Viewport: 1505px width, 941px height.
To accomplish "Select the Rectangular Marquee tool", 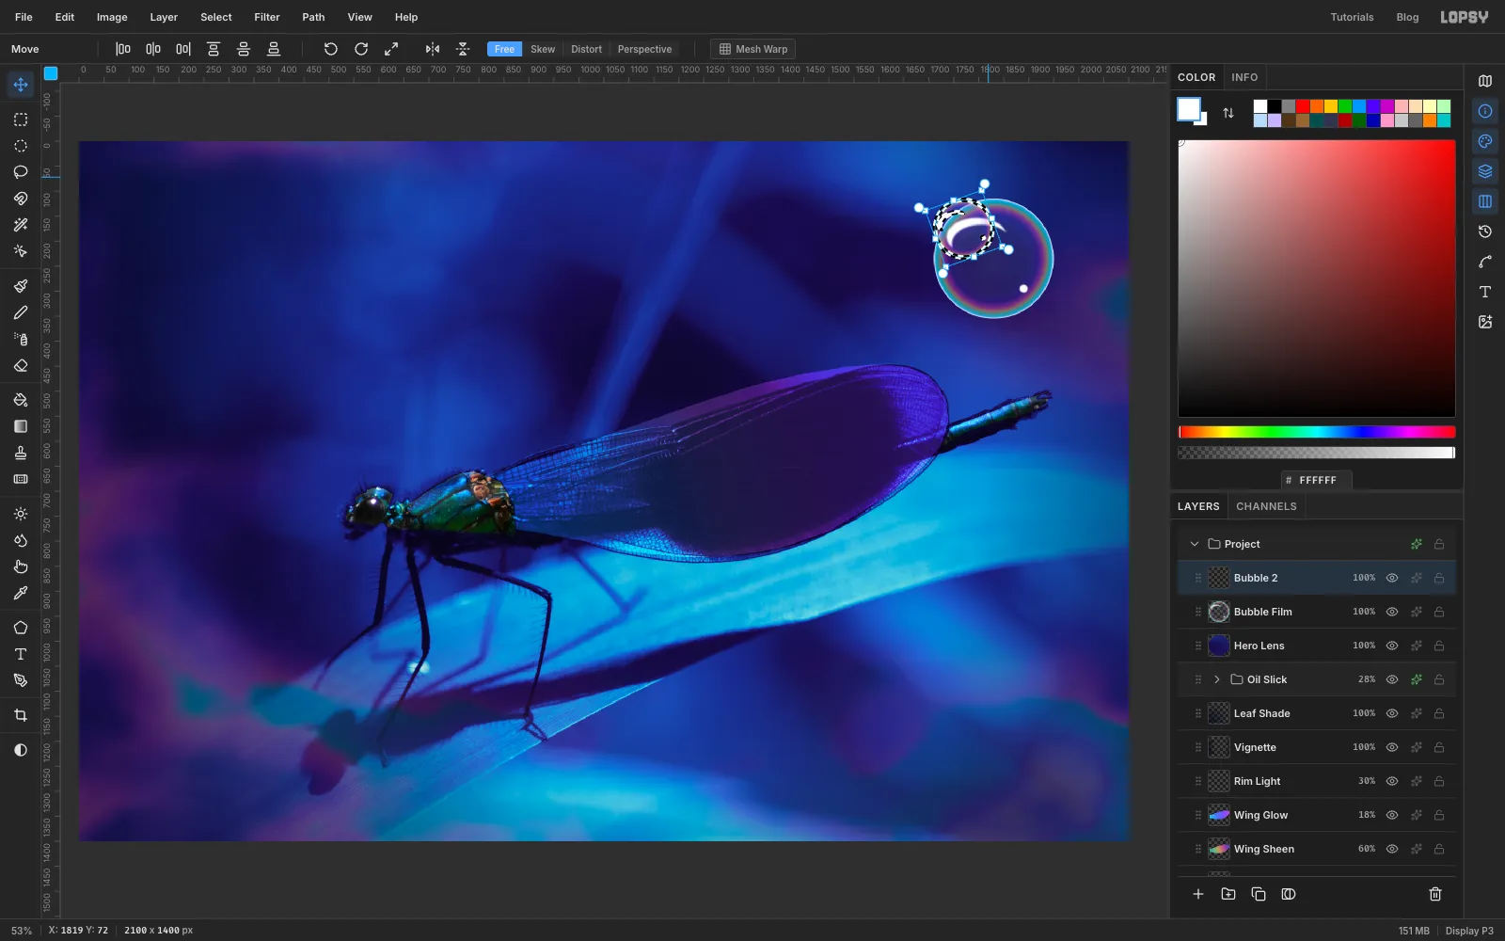I will [21, 120].
